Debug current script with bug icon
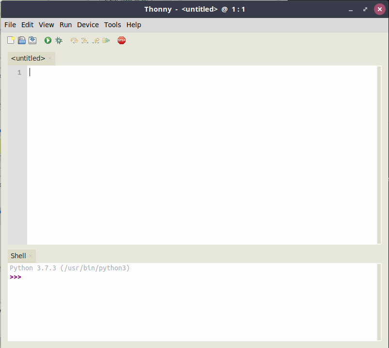Image resolution: width=389 pixels, height=348 pixels. click(x=59, y=40)
